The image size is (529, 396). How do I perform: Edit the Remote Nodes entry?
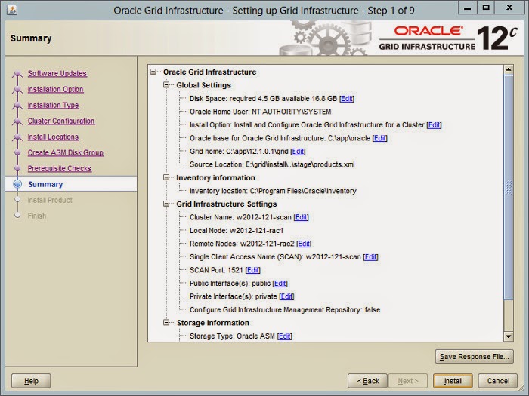[304, 244]
